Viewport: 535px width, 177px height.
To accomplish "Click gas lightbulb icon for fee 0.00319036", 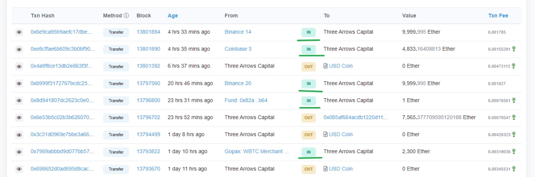I will 514,151.
